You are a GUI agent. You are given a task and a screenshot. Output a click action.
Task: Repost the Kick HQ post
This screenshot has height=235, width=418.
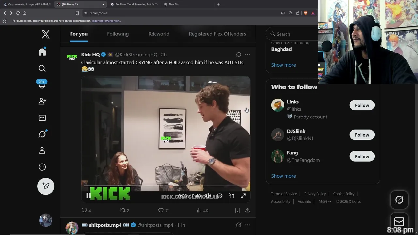[x=124, y=211]
